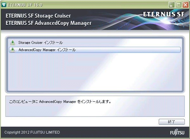
Task: Click the ETERNUS SF logo in the banner
Action: [164, 14]
